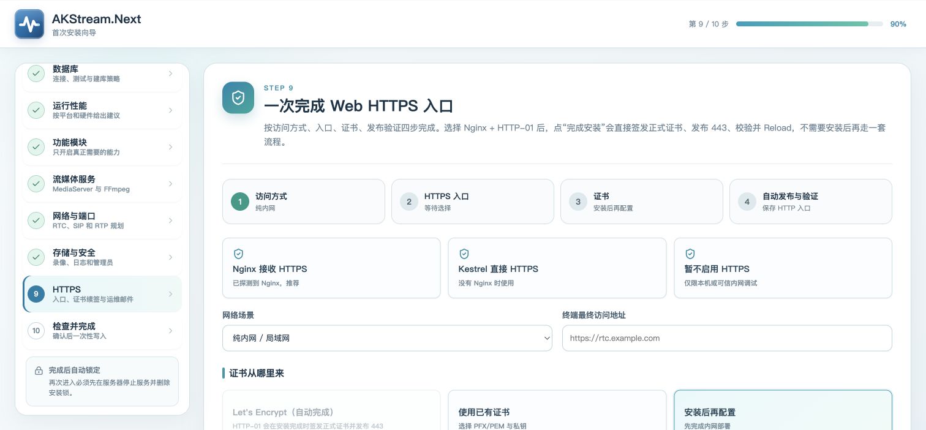Click the green check icon for 存储与安全
926x430 pixels.
[36, 257]
